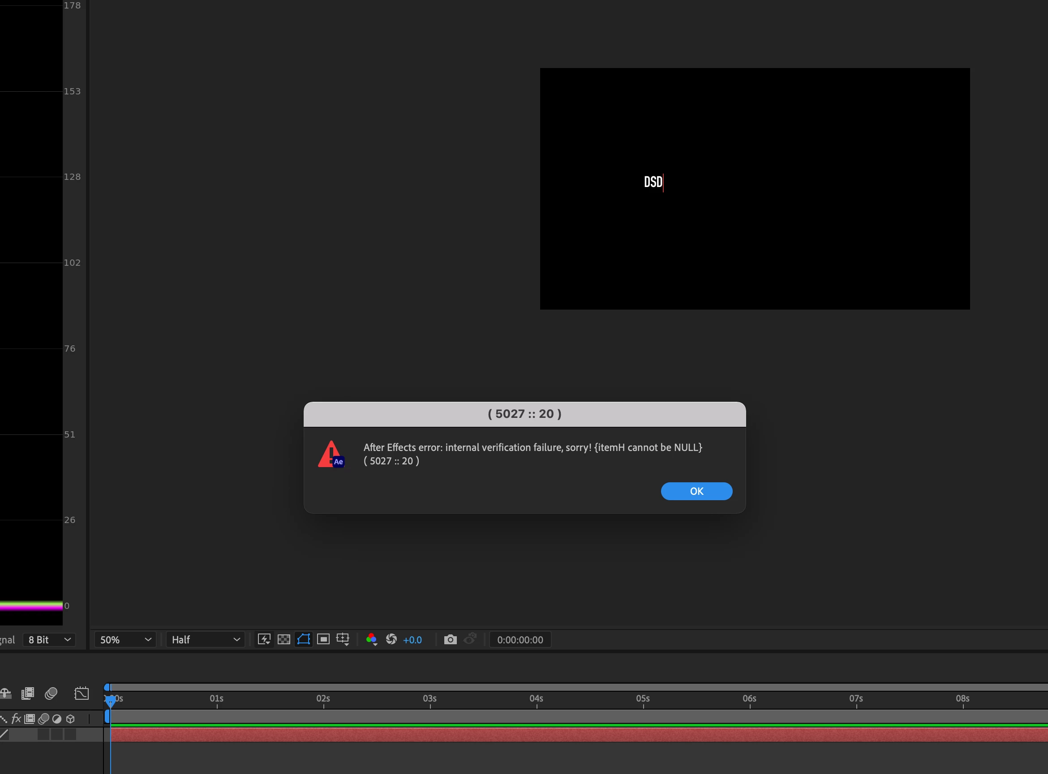This screenshot has height=774, width=1048.
Task: Toggle Region of Interest icon
Action: click(323, 639)
